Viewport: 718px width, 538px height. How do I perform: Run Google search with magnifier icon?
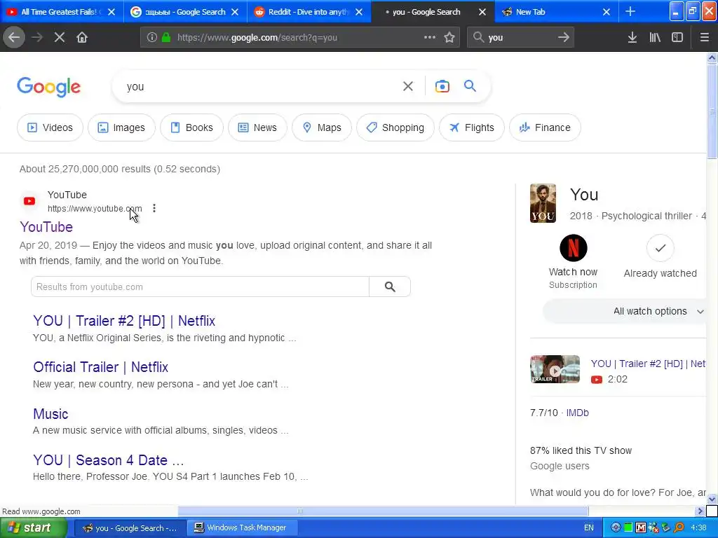pos(470,85)
